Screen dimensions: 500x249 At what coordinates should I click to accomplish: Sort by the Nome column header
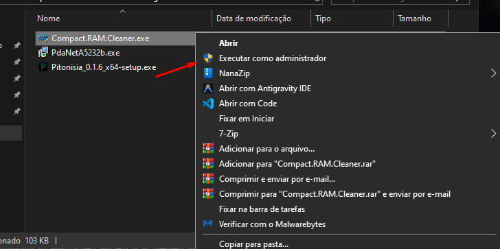[49, 19]
